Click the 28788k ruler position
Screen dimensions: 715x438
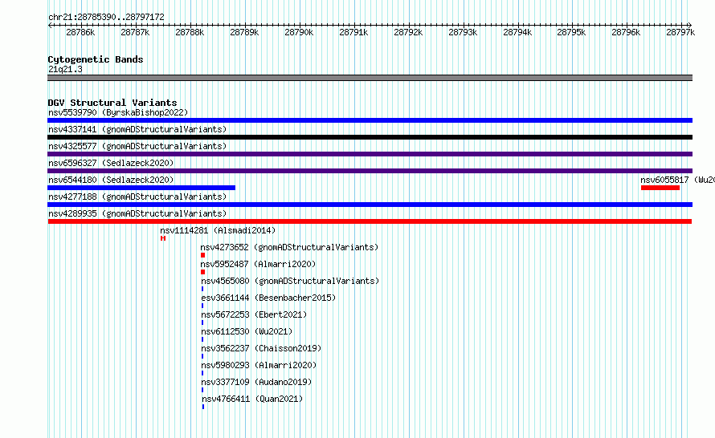(190, 32)
